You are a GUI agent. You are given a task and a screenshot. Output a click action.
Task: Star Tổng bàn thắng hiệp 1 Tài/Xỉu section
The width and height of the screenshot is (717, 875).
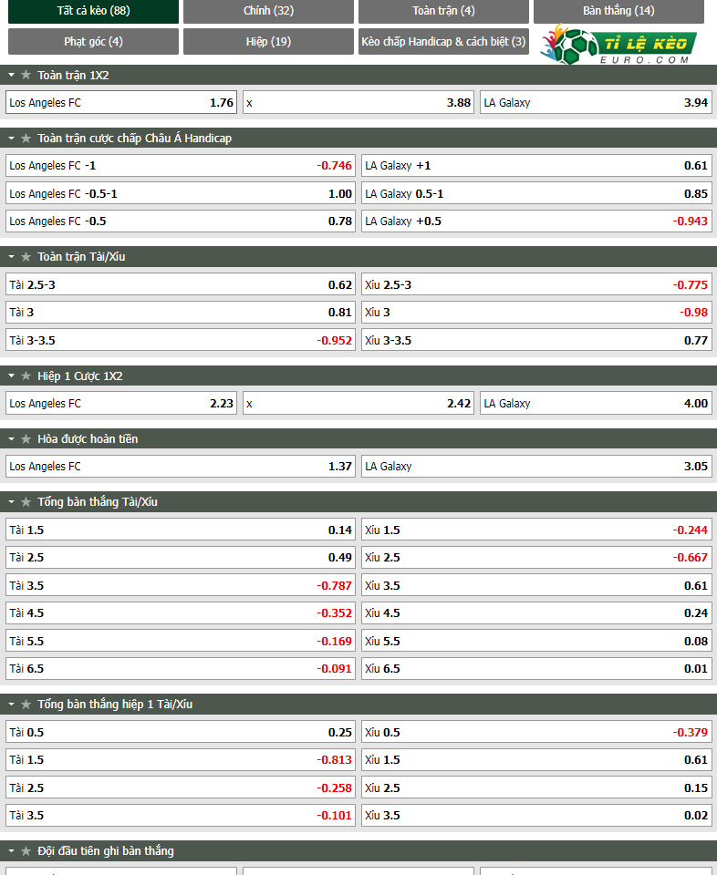coord(26,705)
